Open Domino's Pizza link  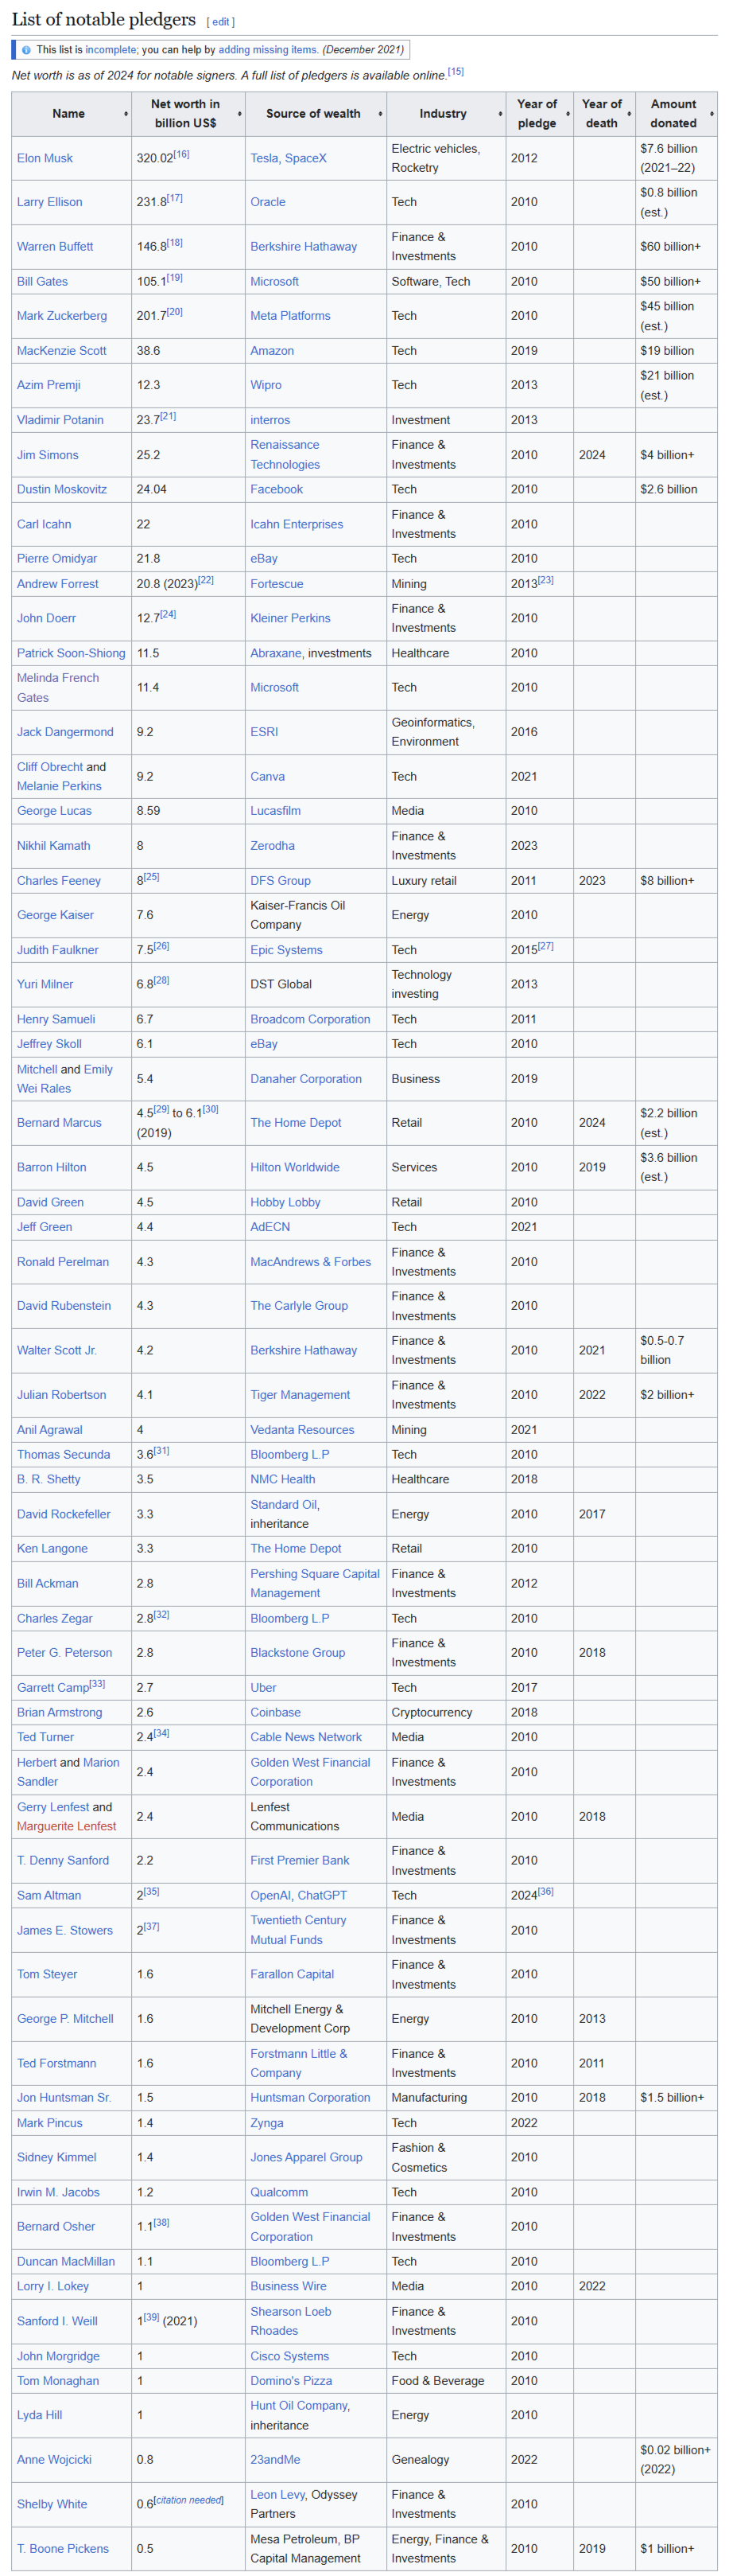(291, 2381)
